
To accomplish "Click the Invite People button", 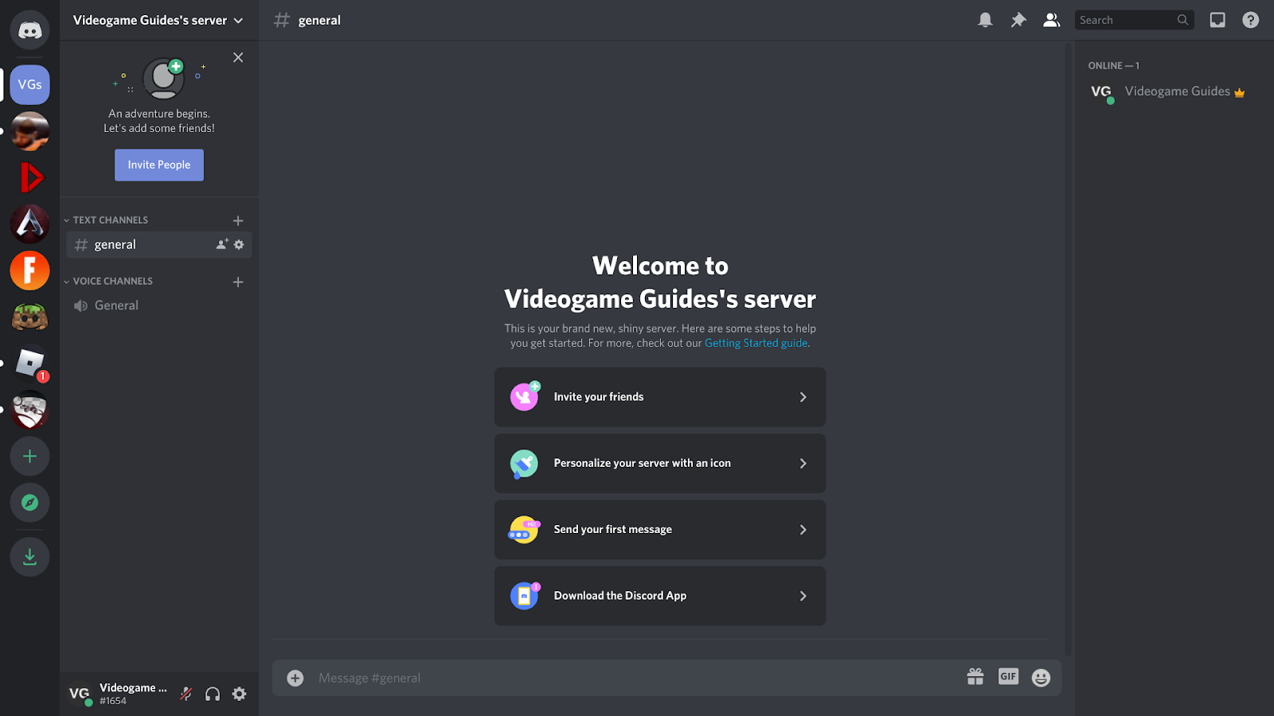I will (159, 165).
